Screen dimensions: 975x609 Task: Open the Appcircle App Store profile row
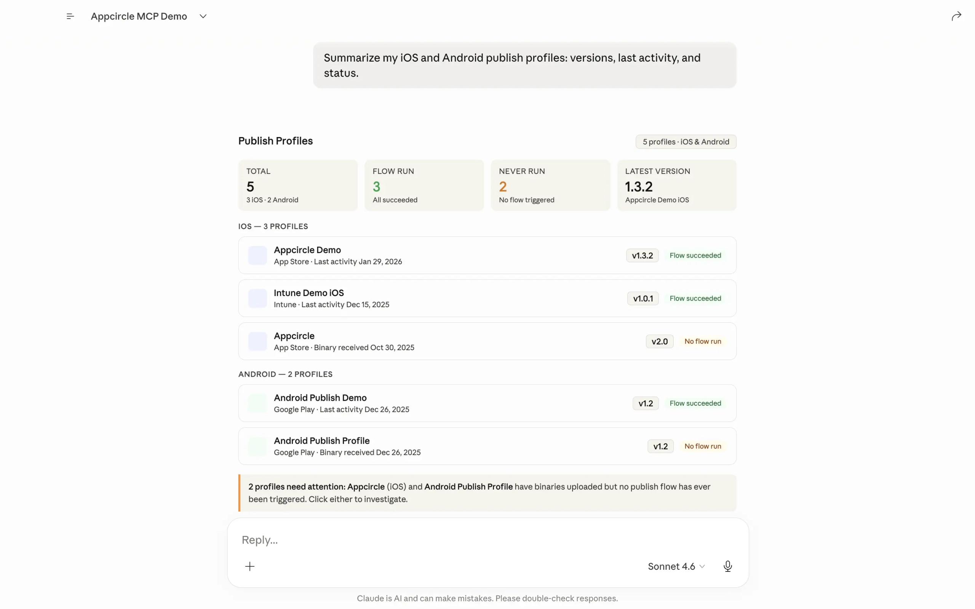pyautogui.click(x=487, y=341)
